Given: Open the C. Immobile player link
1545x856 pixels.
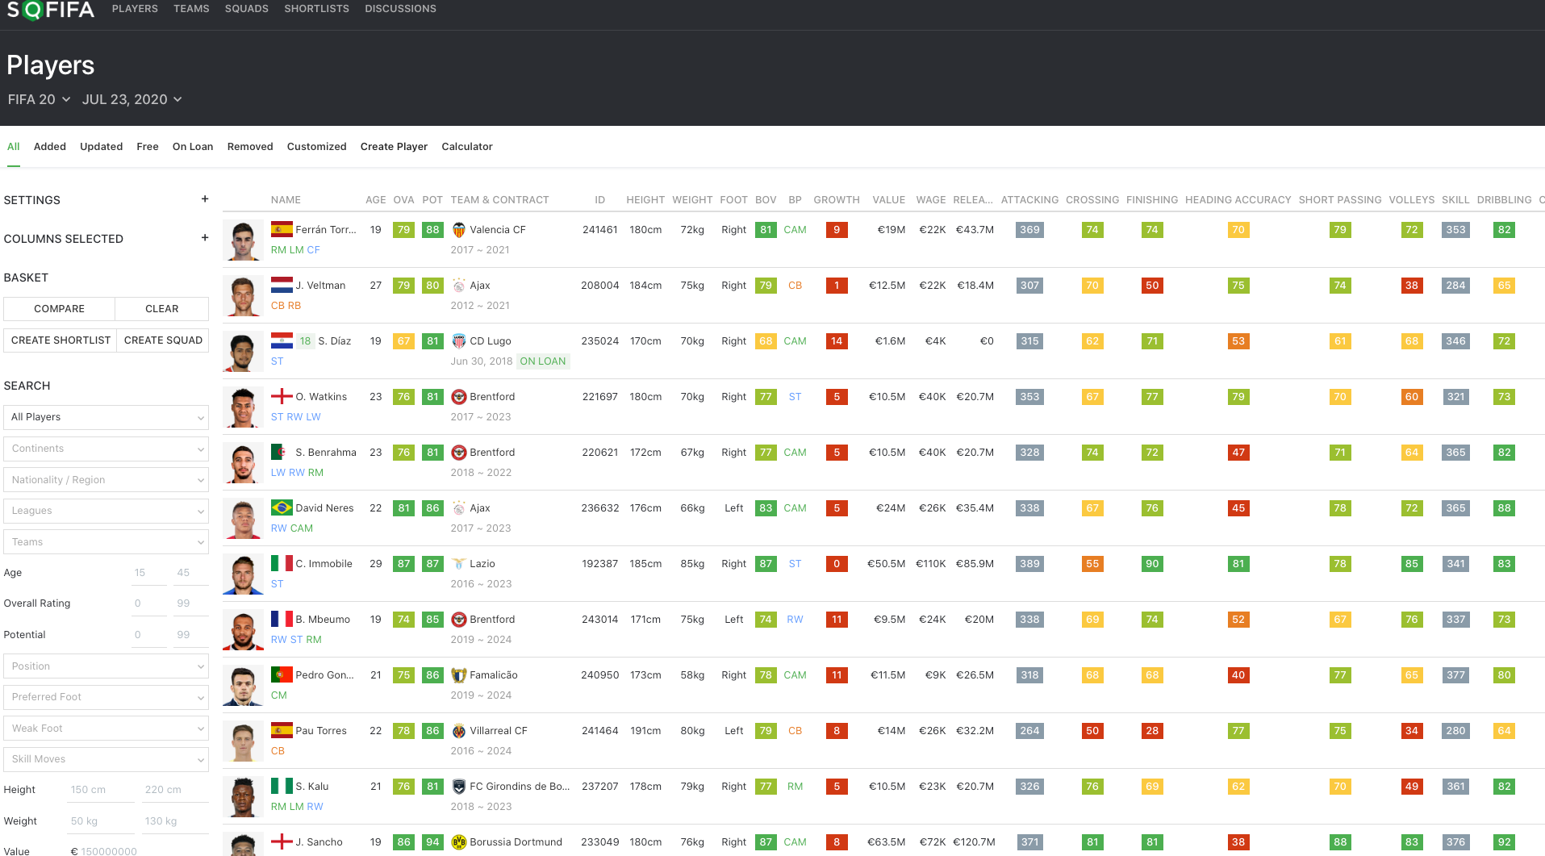Looking at the screenshot, I should (324, 564).
